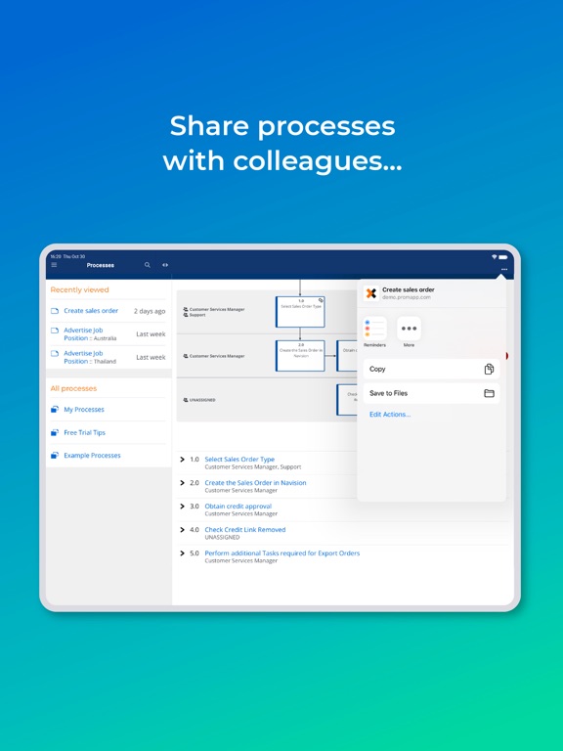Image resolution: width=563 pixels, height=751 pixels.
Task: Select flowchart box 2.0 Create Sales Order
Action: tap(300, 356)
